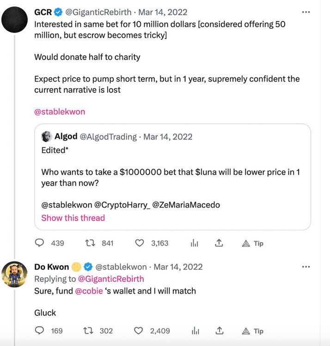View analytics icon on GCR's tweet
This screenshot has width=330, height=346.
tap(194, 243)
